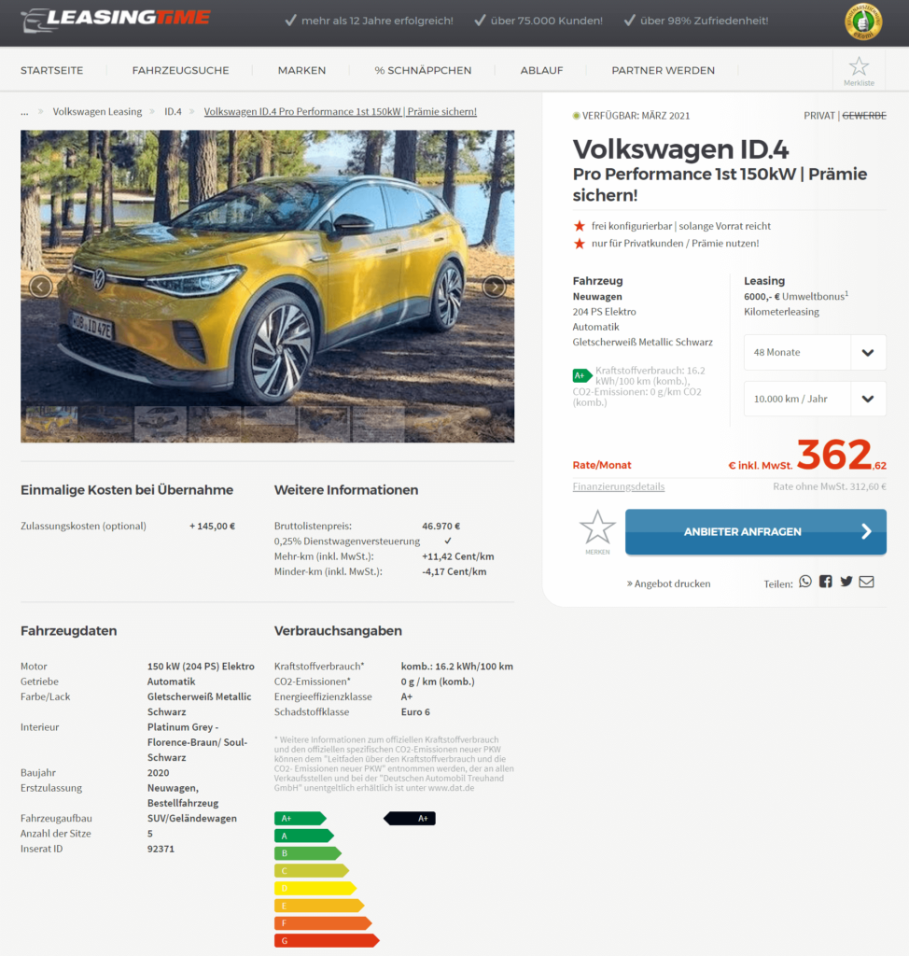Show next photo with right arrow

(x=496, y=287)
